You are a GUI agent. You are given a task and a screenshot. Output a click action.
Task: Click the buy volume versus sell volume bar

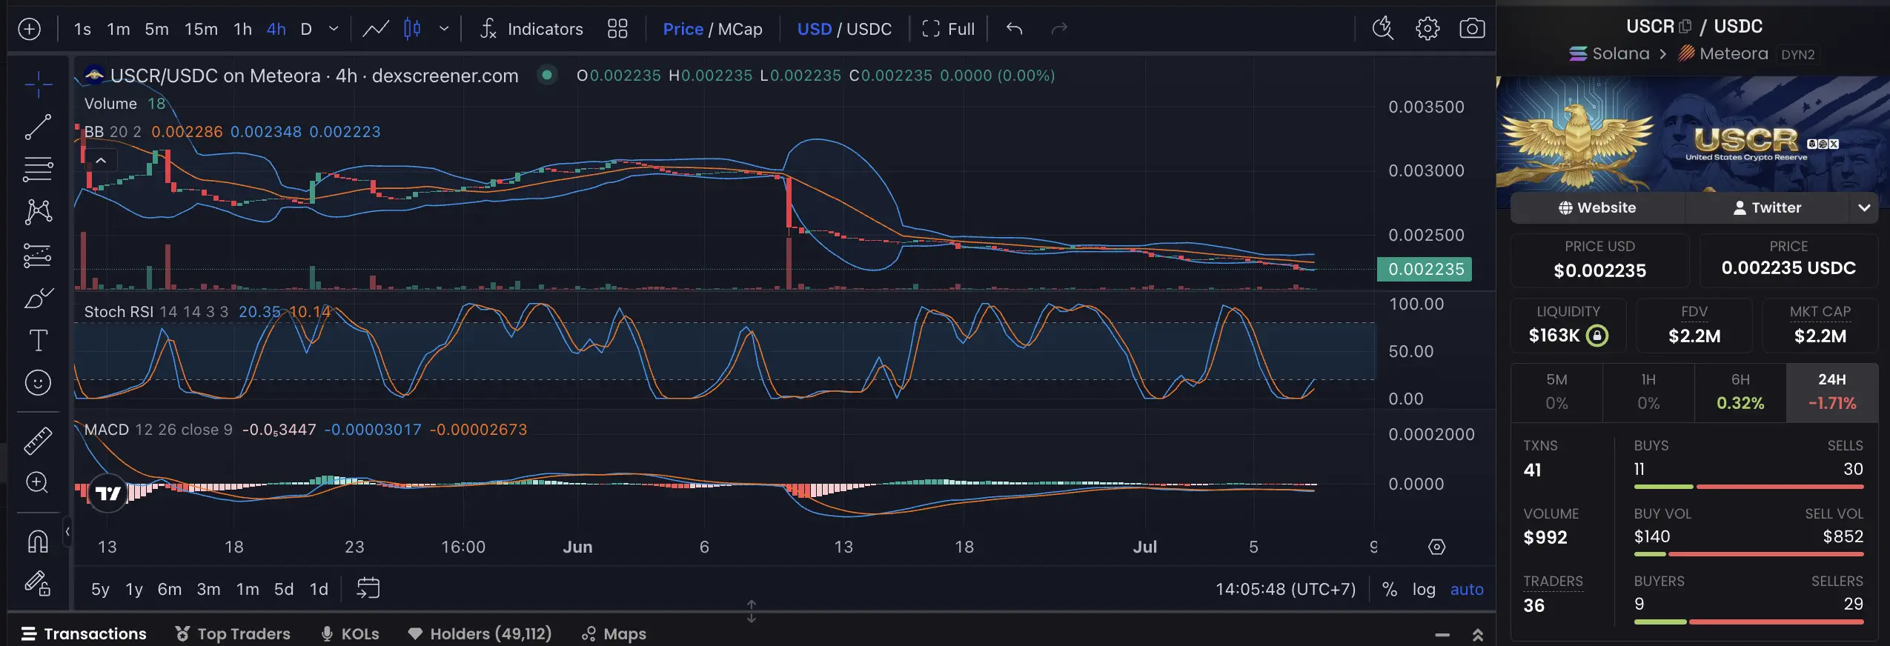coord(1748,554)
